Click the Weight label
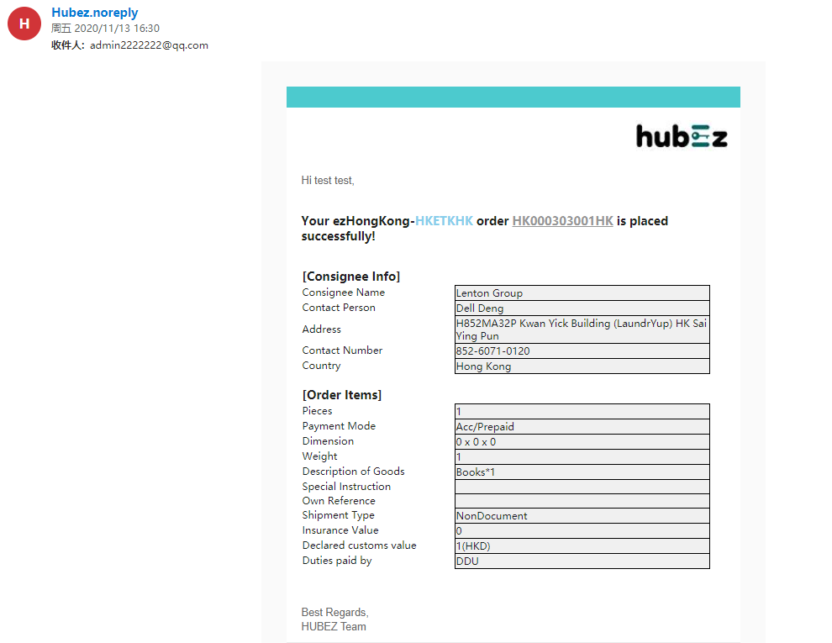Image resolution: width=832 pixels, height=643 pixels. coord(319,456)
